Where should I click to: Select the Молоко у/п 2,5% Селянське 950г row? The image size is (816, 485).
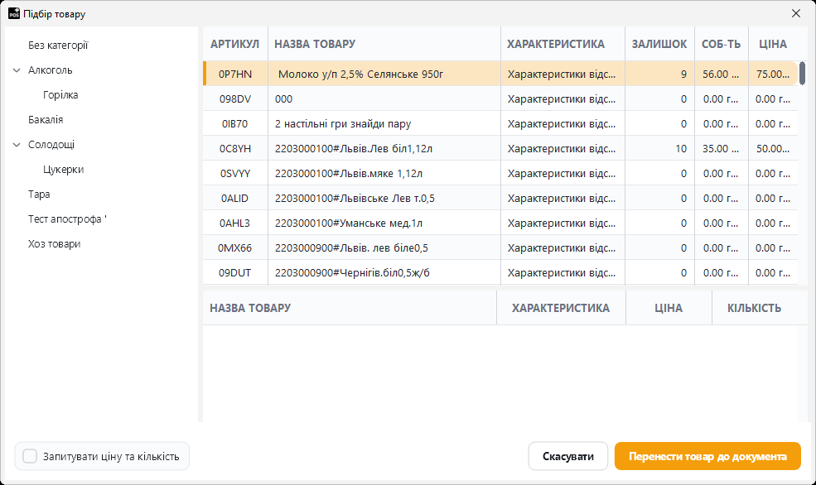(500, 74)
